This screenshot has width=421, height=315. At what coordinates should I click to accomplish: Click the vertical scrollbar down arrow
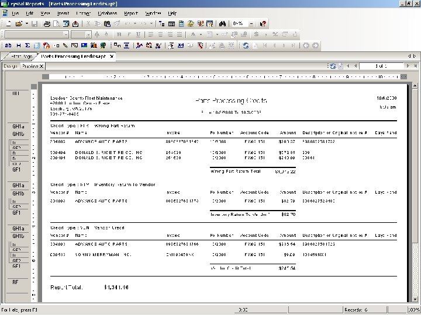pos(415,299)
